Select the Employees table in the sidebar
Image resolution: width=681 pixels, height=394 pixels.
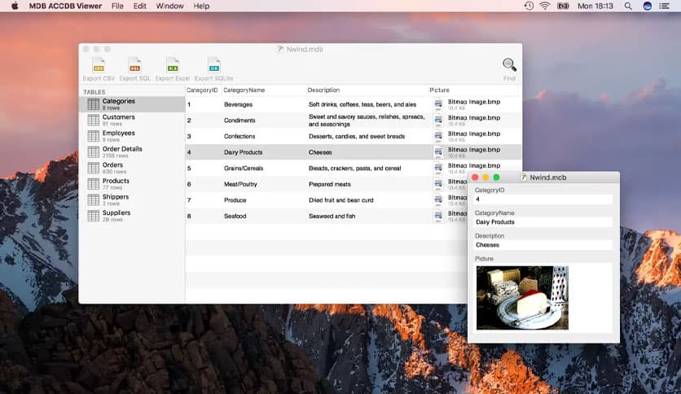click(x=132, y=136)
